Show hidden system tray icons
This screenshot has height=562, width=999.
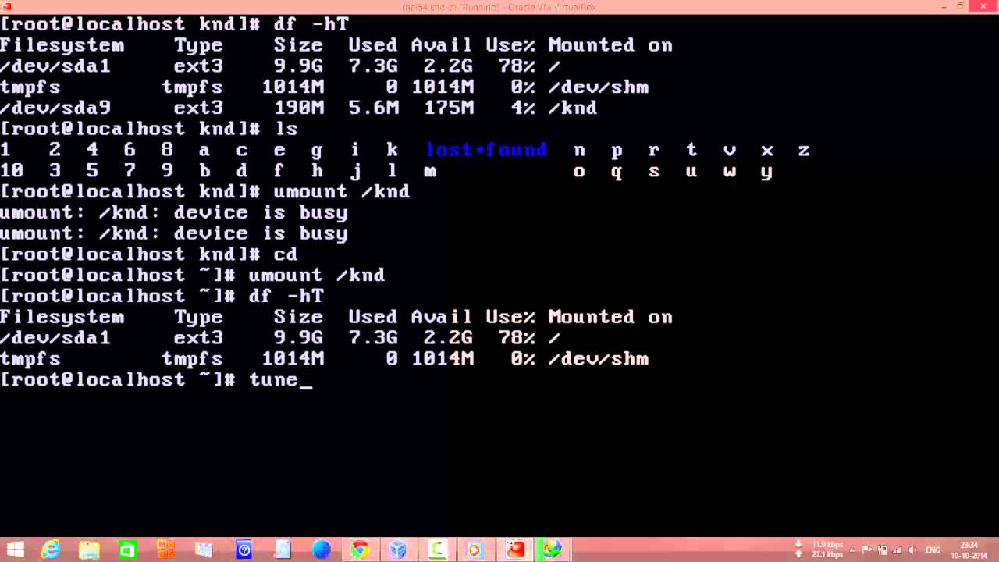click(854, 550)
